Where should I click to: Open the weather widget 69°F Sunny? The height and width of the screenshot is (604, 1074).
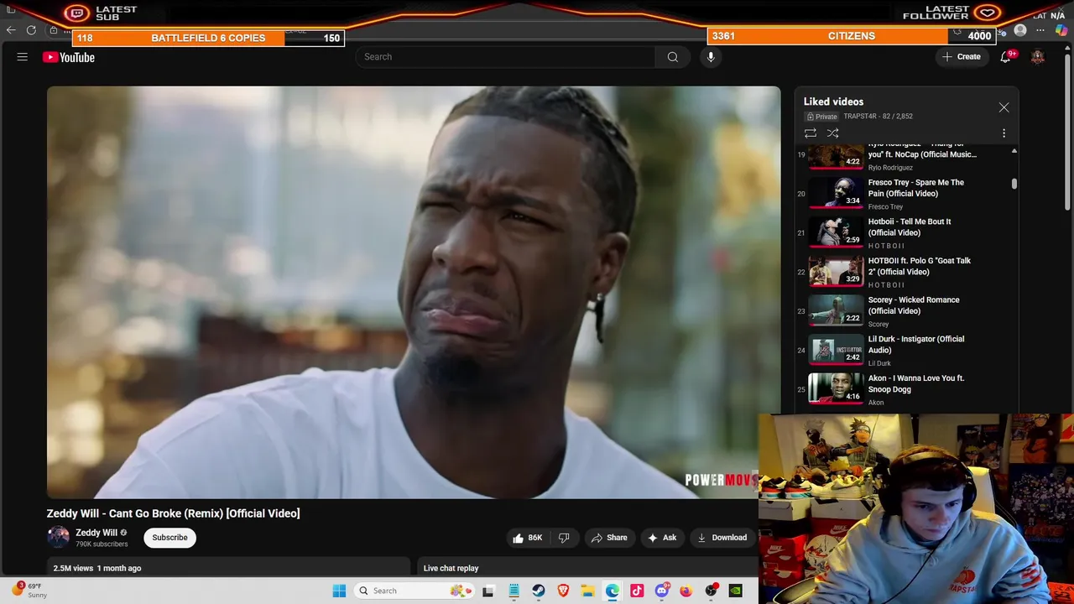coord(31,591)
